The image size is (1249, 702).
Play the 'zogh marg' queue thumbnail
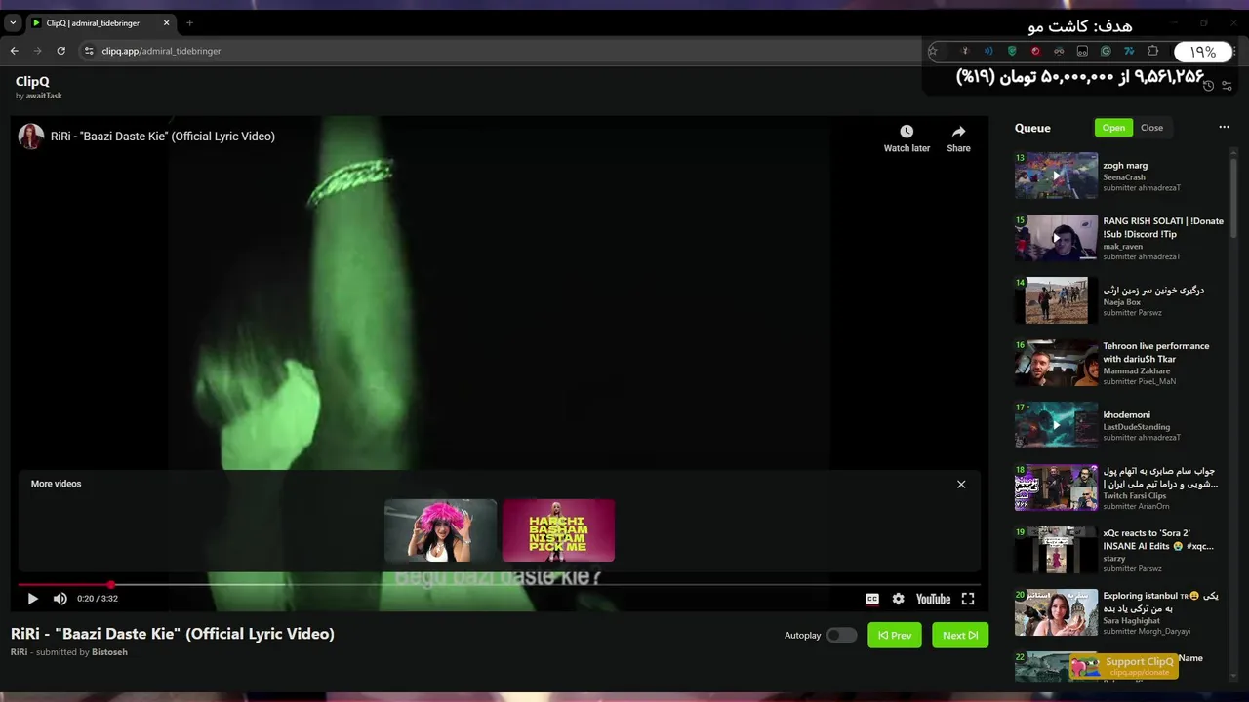1056,175
